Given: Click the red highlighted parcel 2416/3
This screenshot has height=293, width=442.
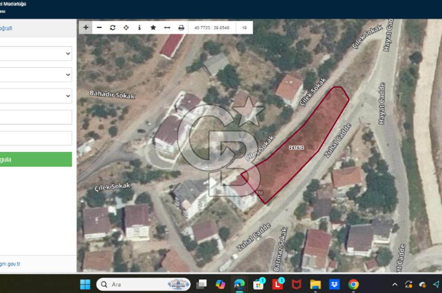Looking at the screenshot, I should (x=301, y=146).
